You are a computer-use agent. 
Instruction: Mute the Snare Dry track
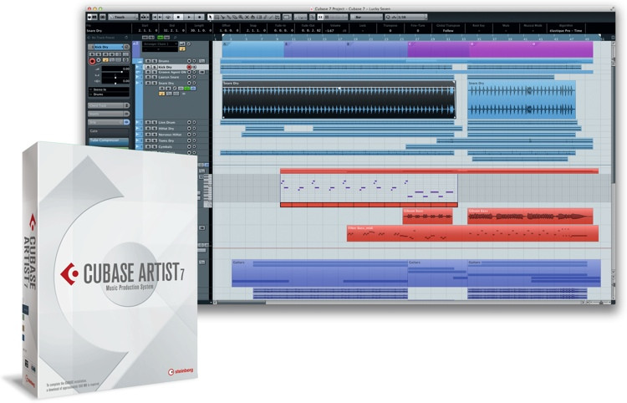pos(147,83)
